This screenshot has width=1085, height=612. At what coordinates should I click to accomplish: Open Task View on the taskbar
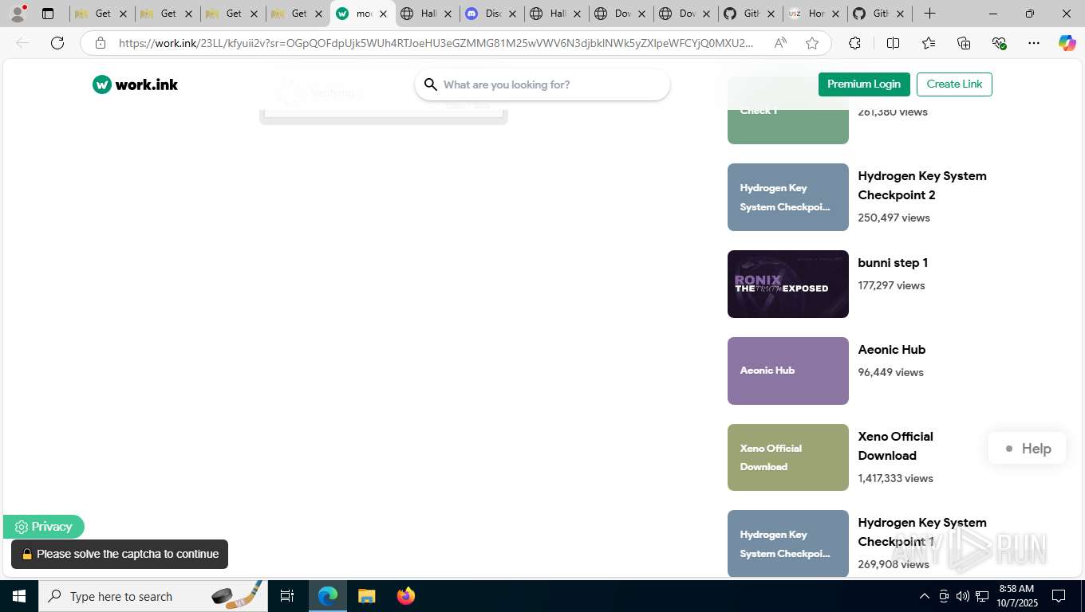point(287,596)
